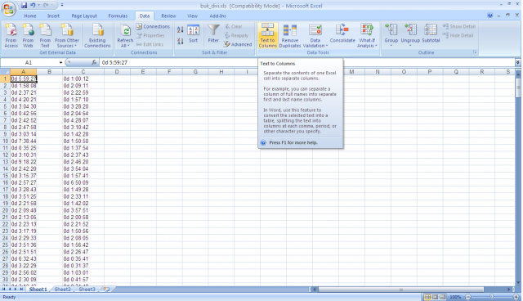
Task: Undo the last action
Action: click(x=33, y=6)
